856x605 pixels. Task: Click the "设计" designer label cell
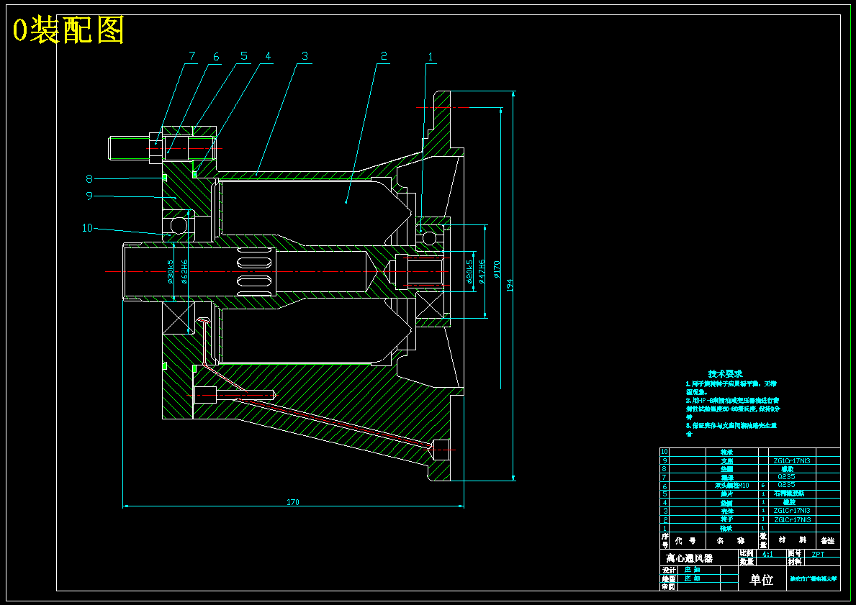click(669, 570)
